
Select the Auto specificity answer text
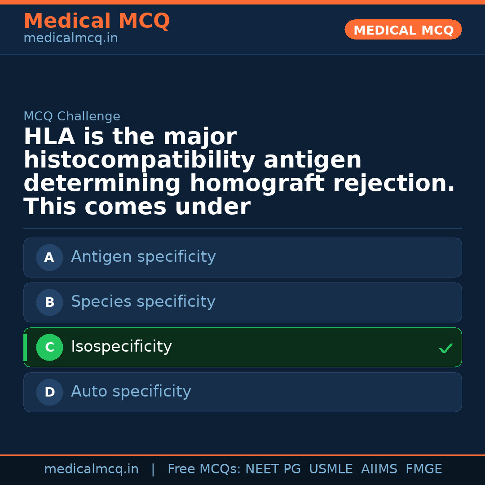(x=131, y=392)
